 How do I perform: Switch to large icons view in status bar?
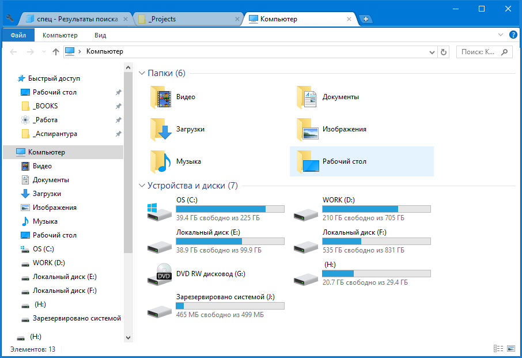click(x=511, y=349)
